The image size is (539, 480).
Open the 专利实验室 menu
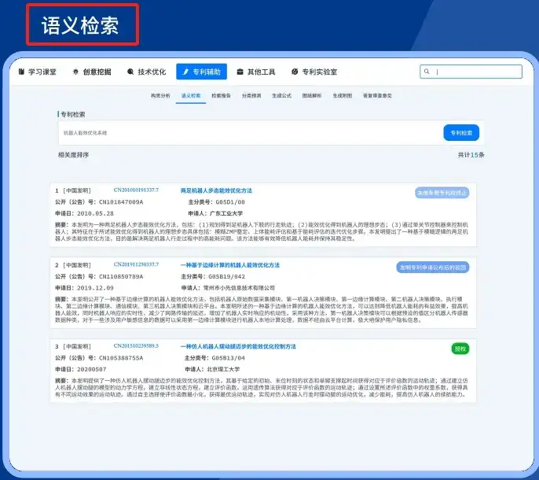pyautogui.click(x=314, y=72)
